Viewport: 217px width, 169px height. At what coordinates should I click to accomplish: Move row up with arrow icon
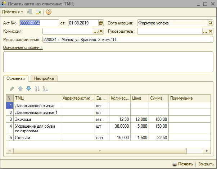click(x=21, y=88)
